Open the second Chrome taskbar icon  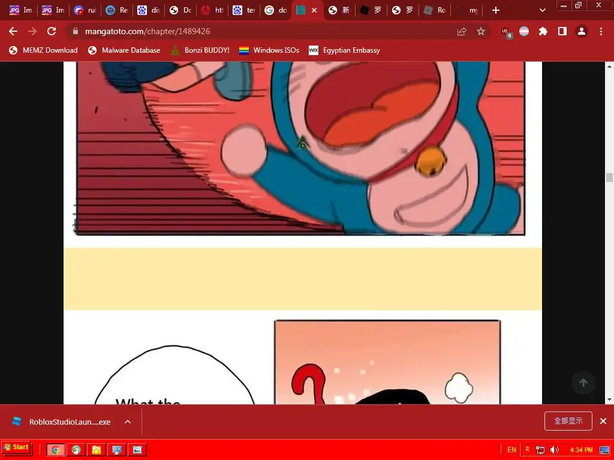[76, 450]
